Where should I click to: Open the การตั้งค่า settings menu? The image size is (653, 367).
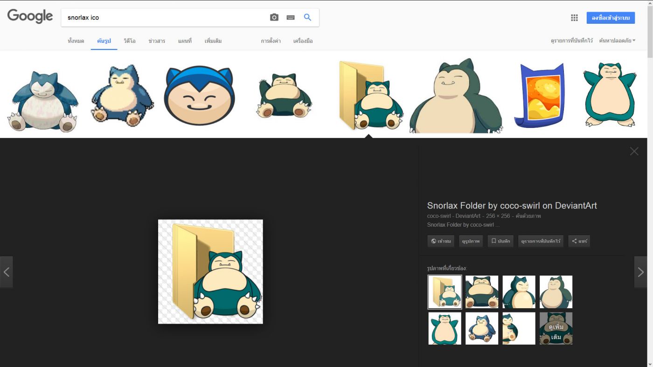click(271, 41)
